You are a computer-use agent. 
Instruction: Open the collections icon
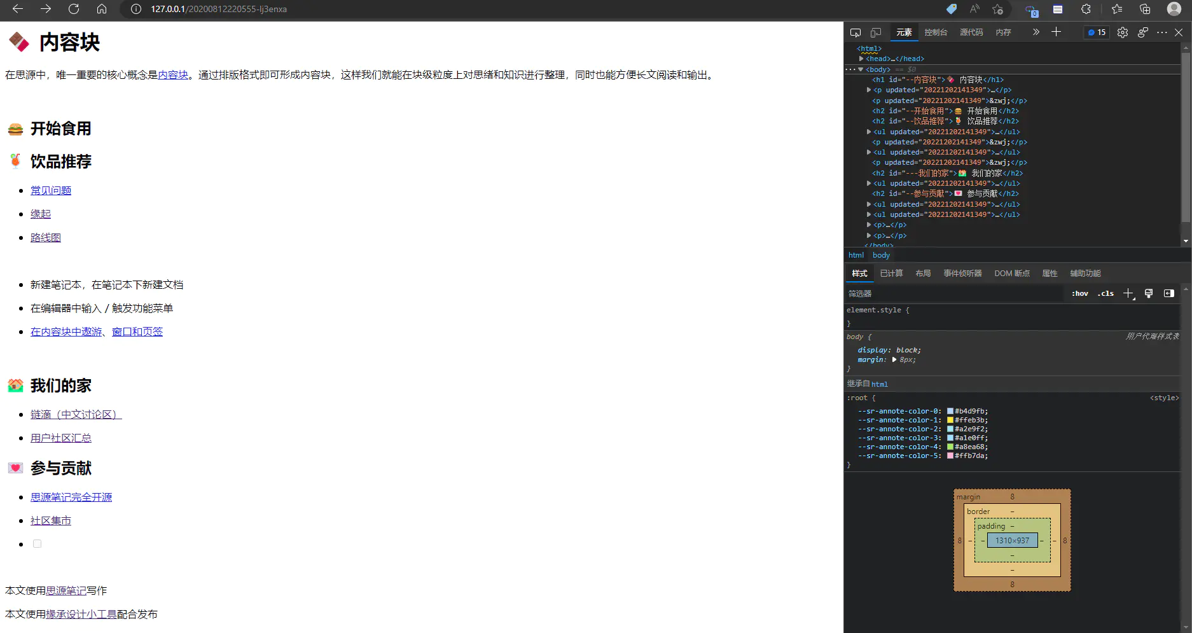point(1145,9)
